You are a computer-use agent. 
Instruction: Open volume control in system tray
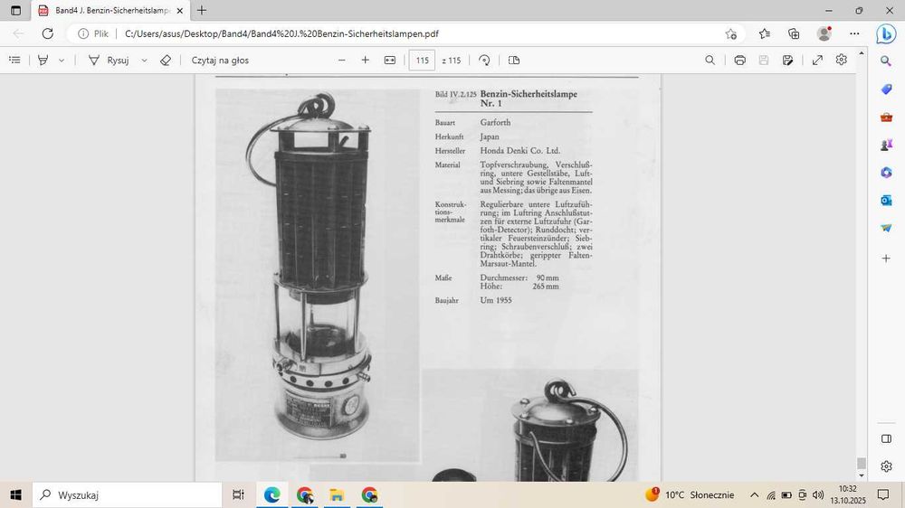click(x=818, y=494)
